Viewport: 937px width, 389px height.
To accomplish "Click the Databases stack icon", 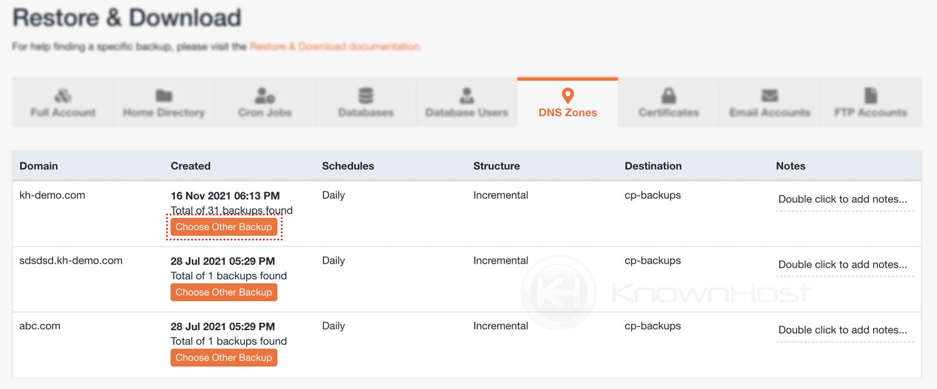I will tap(366, 95).
